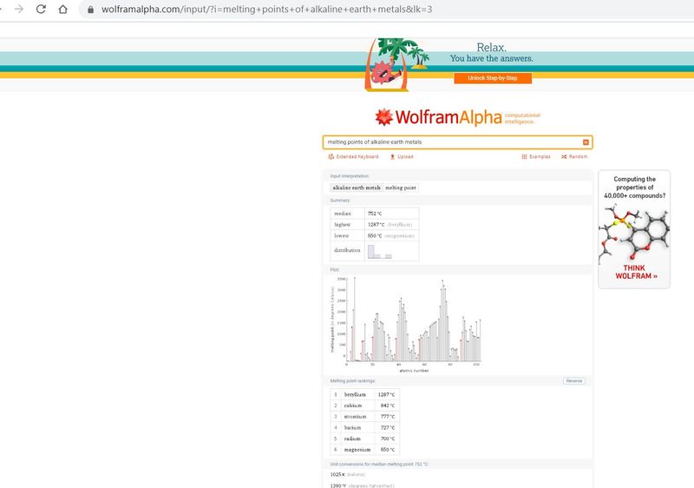Image resolution: width=694 pixels, height=488 pixels.
Task: Select beryllium in the rankings table
Action: 356,394
